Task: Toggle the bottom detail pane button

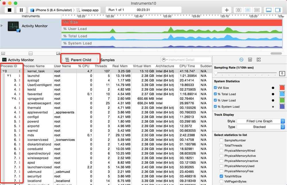Action: click(269, 10)
